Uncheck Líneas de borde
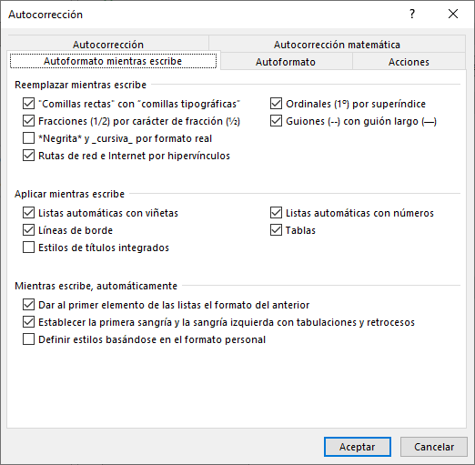This screenshot has width=475, height=465. [28, 230]
